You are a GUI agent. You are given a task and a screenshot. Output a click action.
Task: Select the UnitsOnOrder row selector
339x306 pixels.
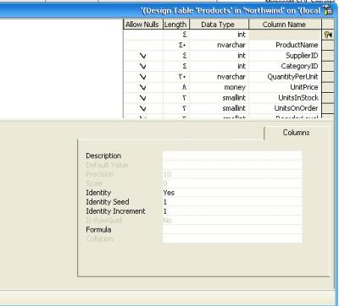[328, 108]
